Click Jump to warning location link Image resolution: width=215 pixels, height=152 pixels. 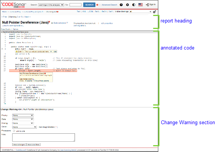[13, 26]
